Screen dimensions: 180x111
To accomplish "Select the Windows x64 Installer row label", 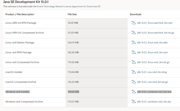I will (17, 92).
